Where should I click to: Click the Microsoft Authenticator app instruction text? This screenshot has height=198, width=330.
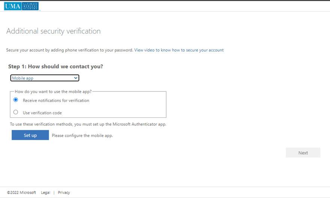[x=88, y=124]
